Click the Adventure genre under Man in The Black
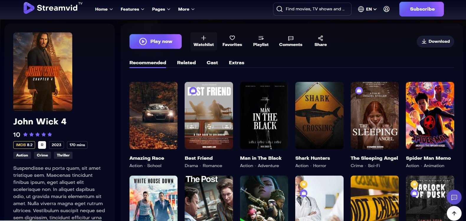466x221 pixels. pyautogui.click(x=268, y=166)
